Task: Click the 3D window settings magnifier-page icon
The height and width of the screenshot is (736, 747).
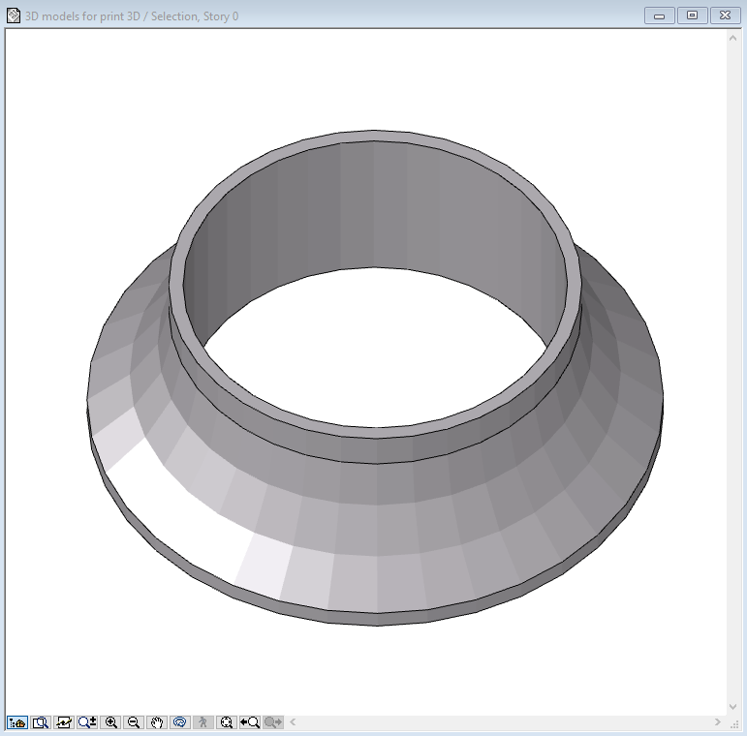Action: tap(41, 722)
